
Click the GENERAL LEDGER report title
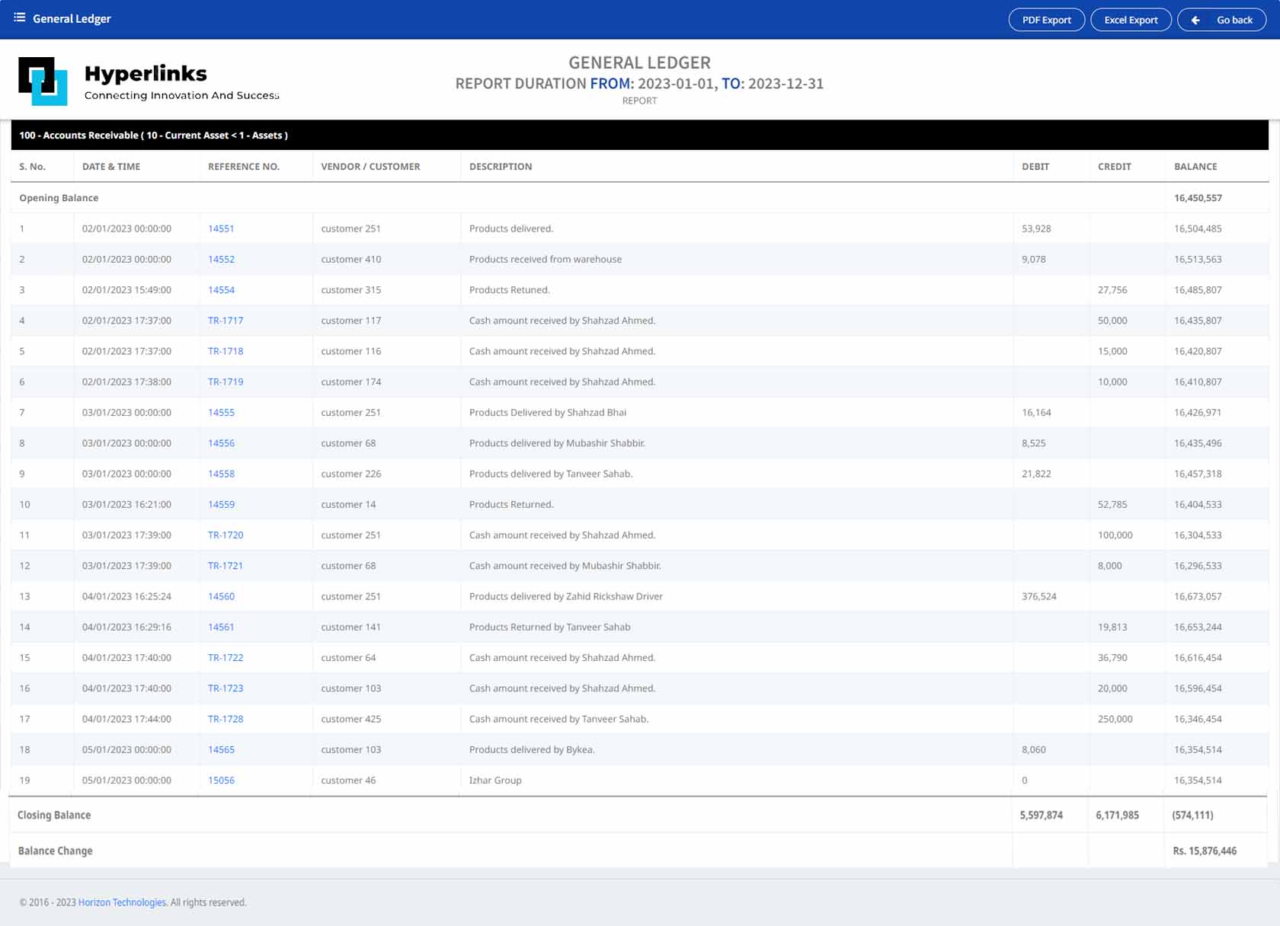tap(640, 63)
